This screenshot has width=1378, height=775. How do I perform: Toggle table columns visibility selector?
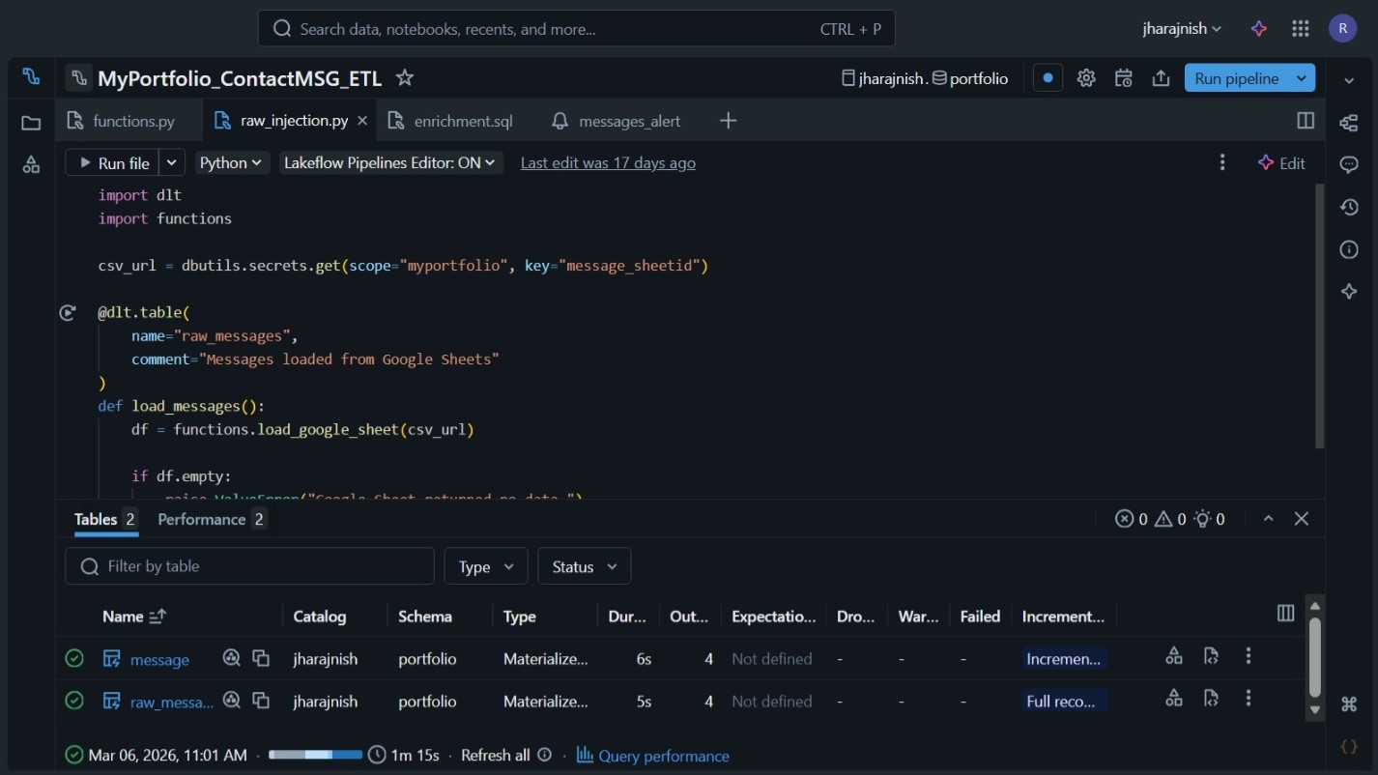[x=1285, y=614]
